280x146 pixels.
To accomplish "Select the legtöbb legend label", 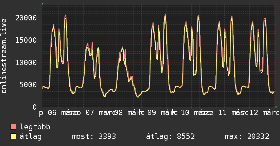I will pyautogui.click(x=35, y=127).
